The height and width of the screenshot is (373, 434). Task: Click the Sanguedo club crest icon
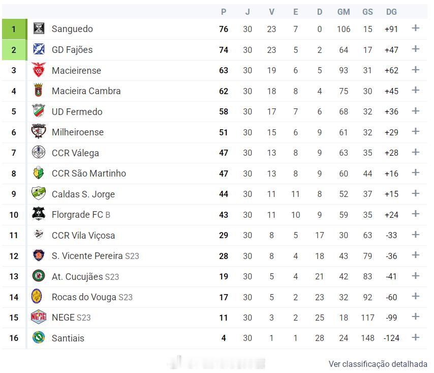(39, 29)
